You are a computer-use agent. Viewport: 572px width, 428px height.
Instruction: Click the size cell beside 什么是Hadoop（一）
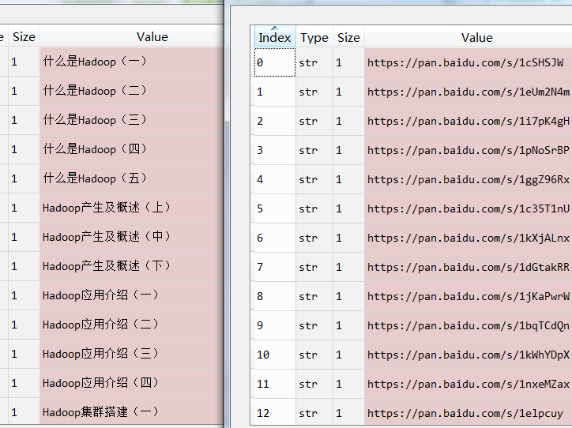coord(24,62)
